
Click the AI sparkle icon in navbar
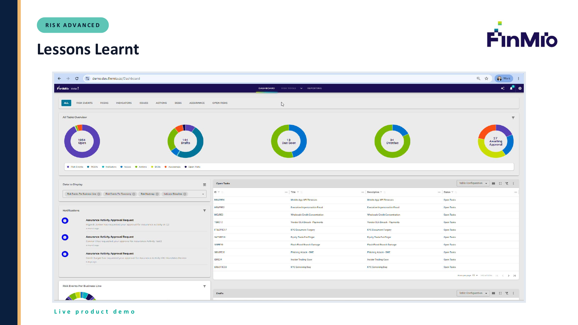[502, 88]
